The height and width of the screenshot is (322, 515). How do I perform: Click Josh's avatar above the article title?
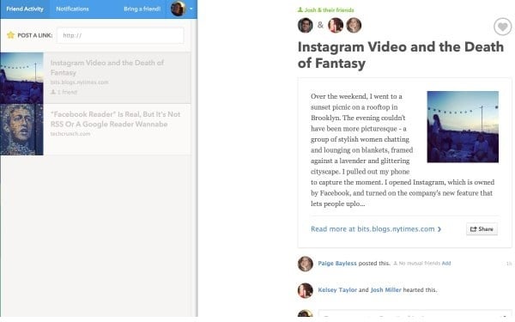coord(305,25)
